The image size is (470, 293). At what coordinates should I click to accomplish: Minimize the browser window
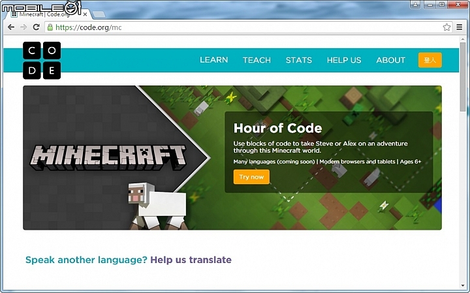430,4
